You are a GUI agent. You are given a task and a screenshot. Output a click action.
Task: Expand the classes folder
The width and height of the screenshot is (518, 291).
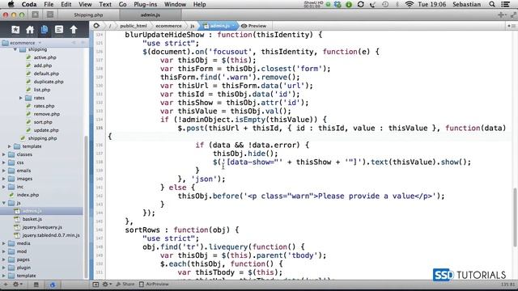click(4, 154)
